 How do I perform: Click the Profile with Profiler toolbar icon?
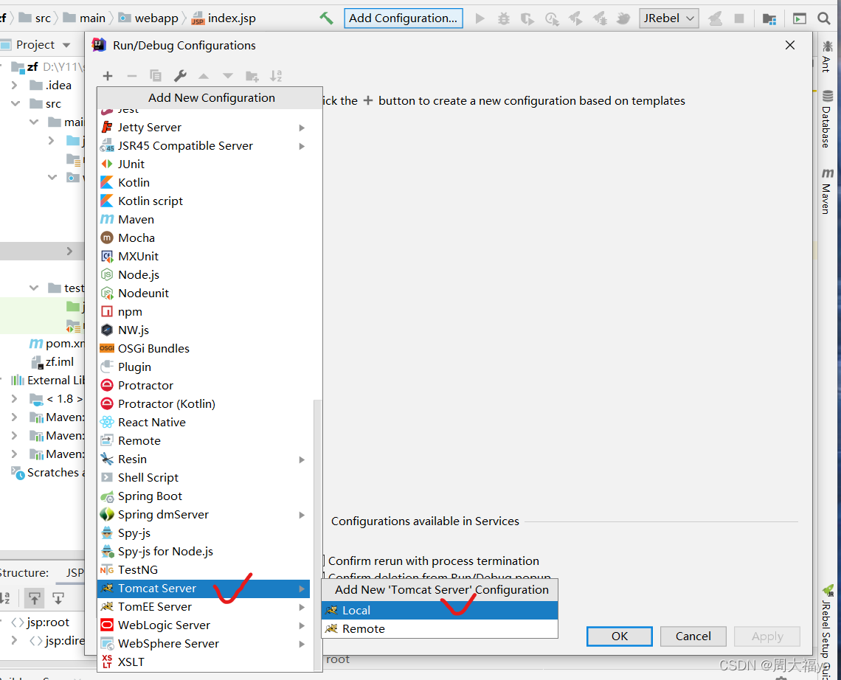point(552,18)
